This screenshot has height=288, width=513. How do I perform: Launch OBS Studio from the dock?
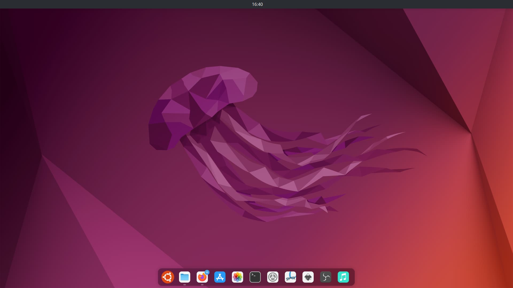click(x=326, y=277)
